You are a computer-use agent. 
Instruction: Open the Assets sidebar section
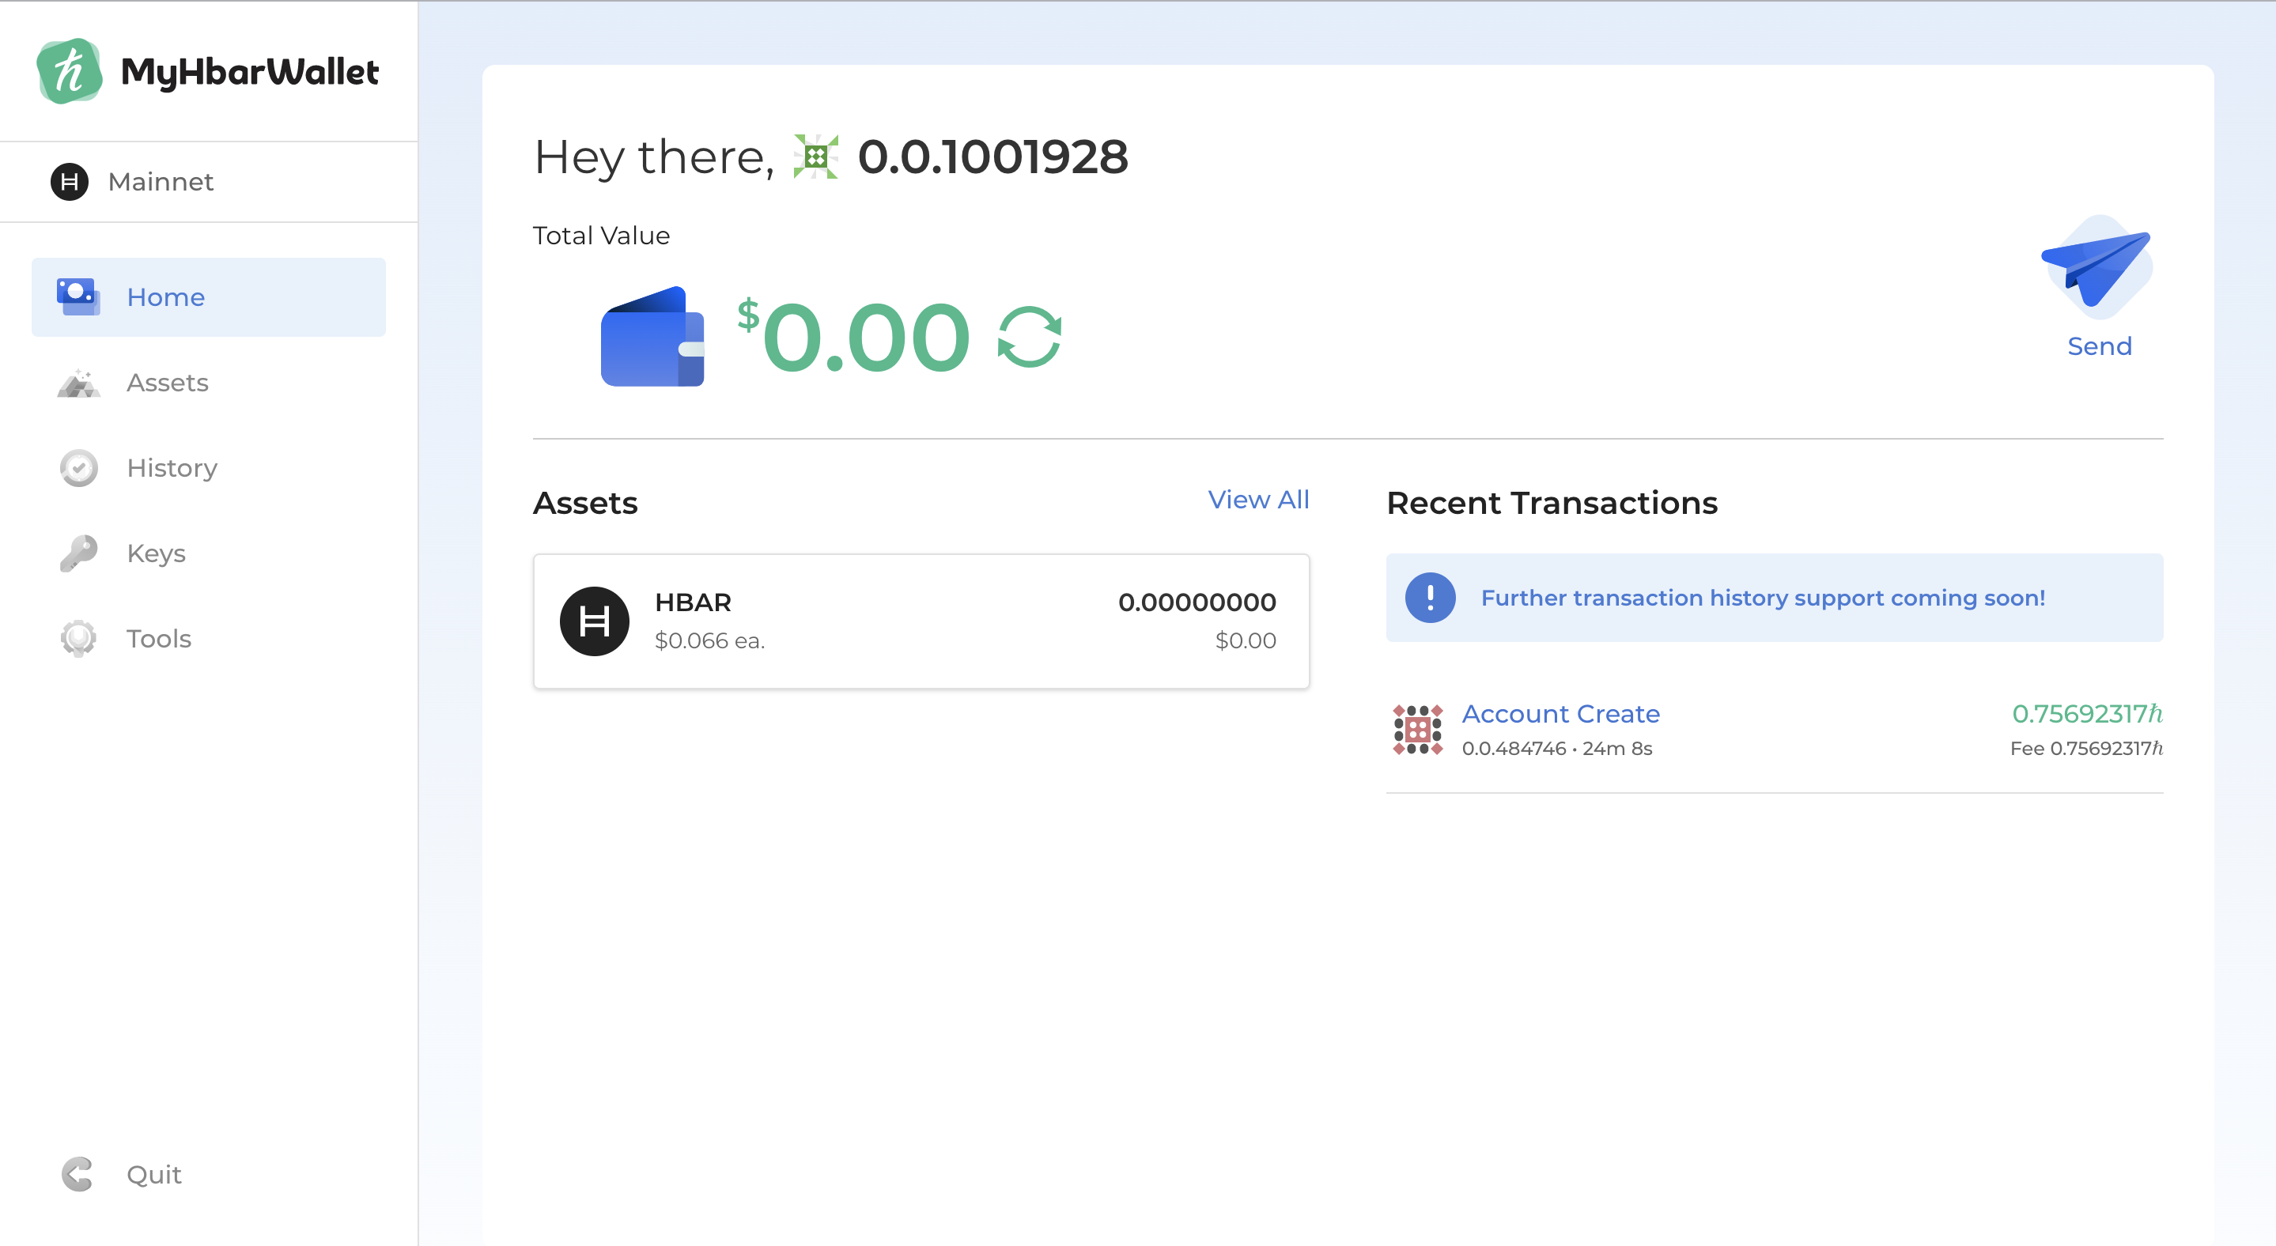pos(168,383)
